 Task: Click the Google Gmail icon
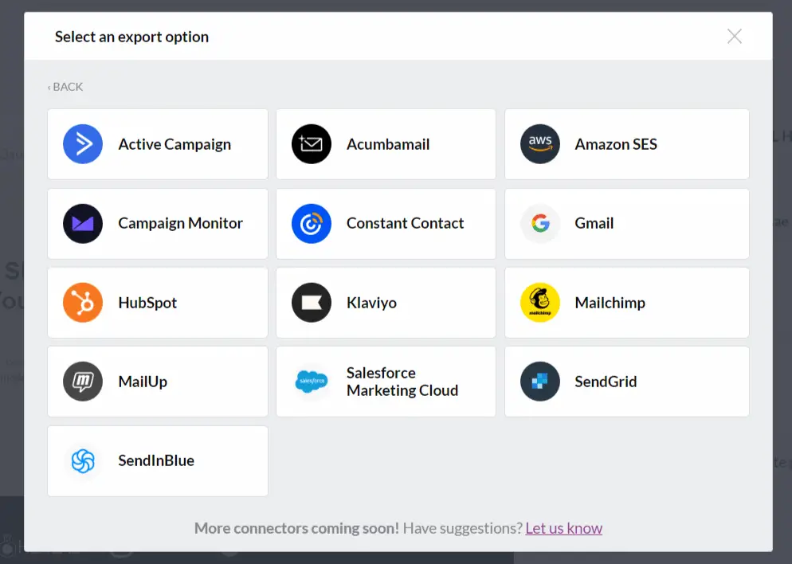(x=540, y=223)
